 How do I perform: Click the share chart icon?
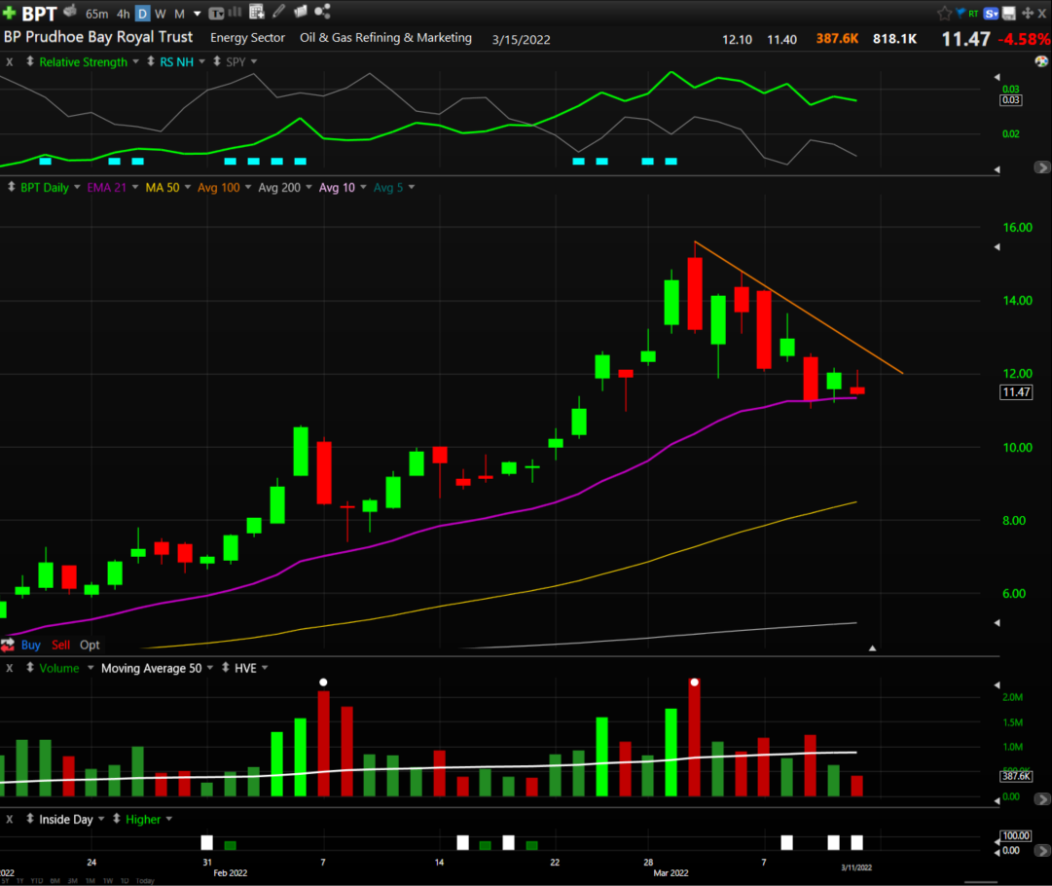coord(323,12)
